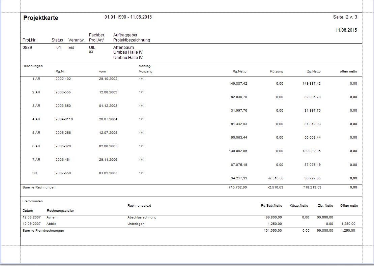Click the Summe Fremdrechnungen label

43,231
